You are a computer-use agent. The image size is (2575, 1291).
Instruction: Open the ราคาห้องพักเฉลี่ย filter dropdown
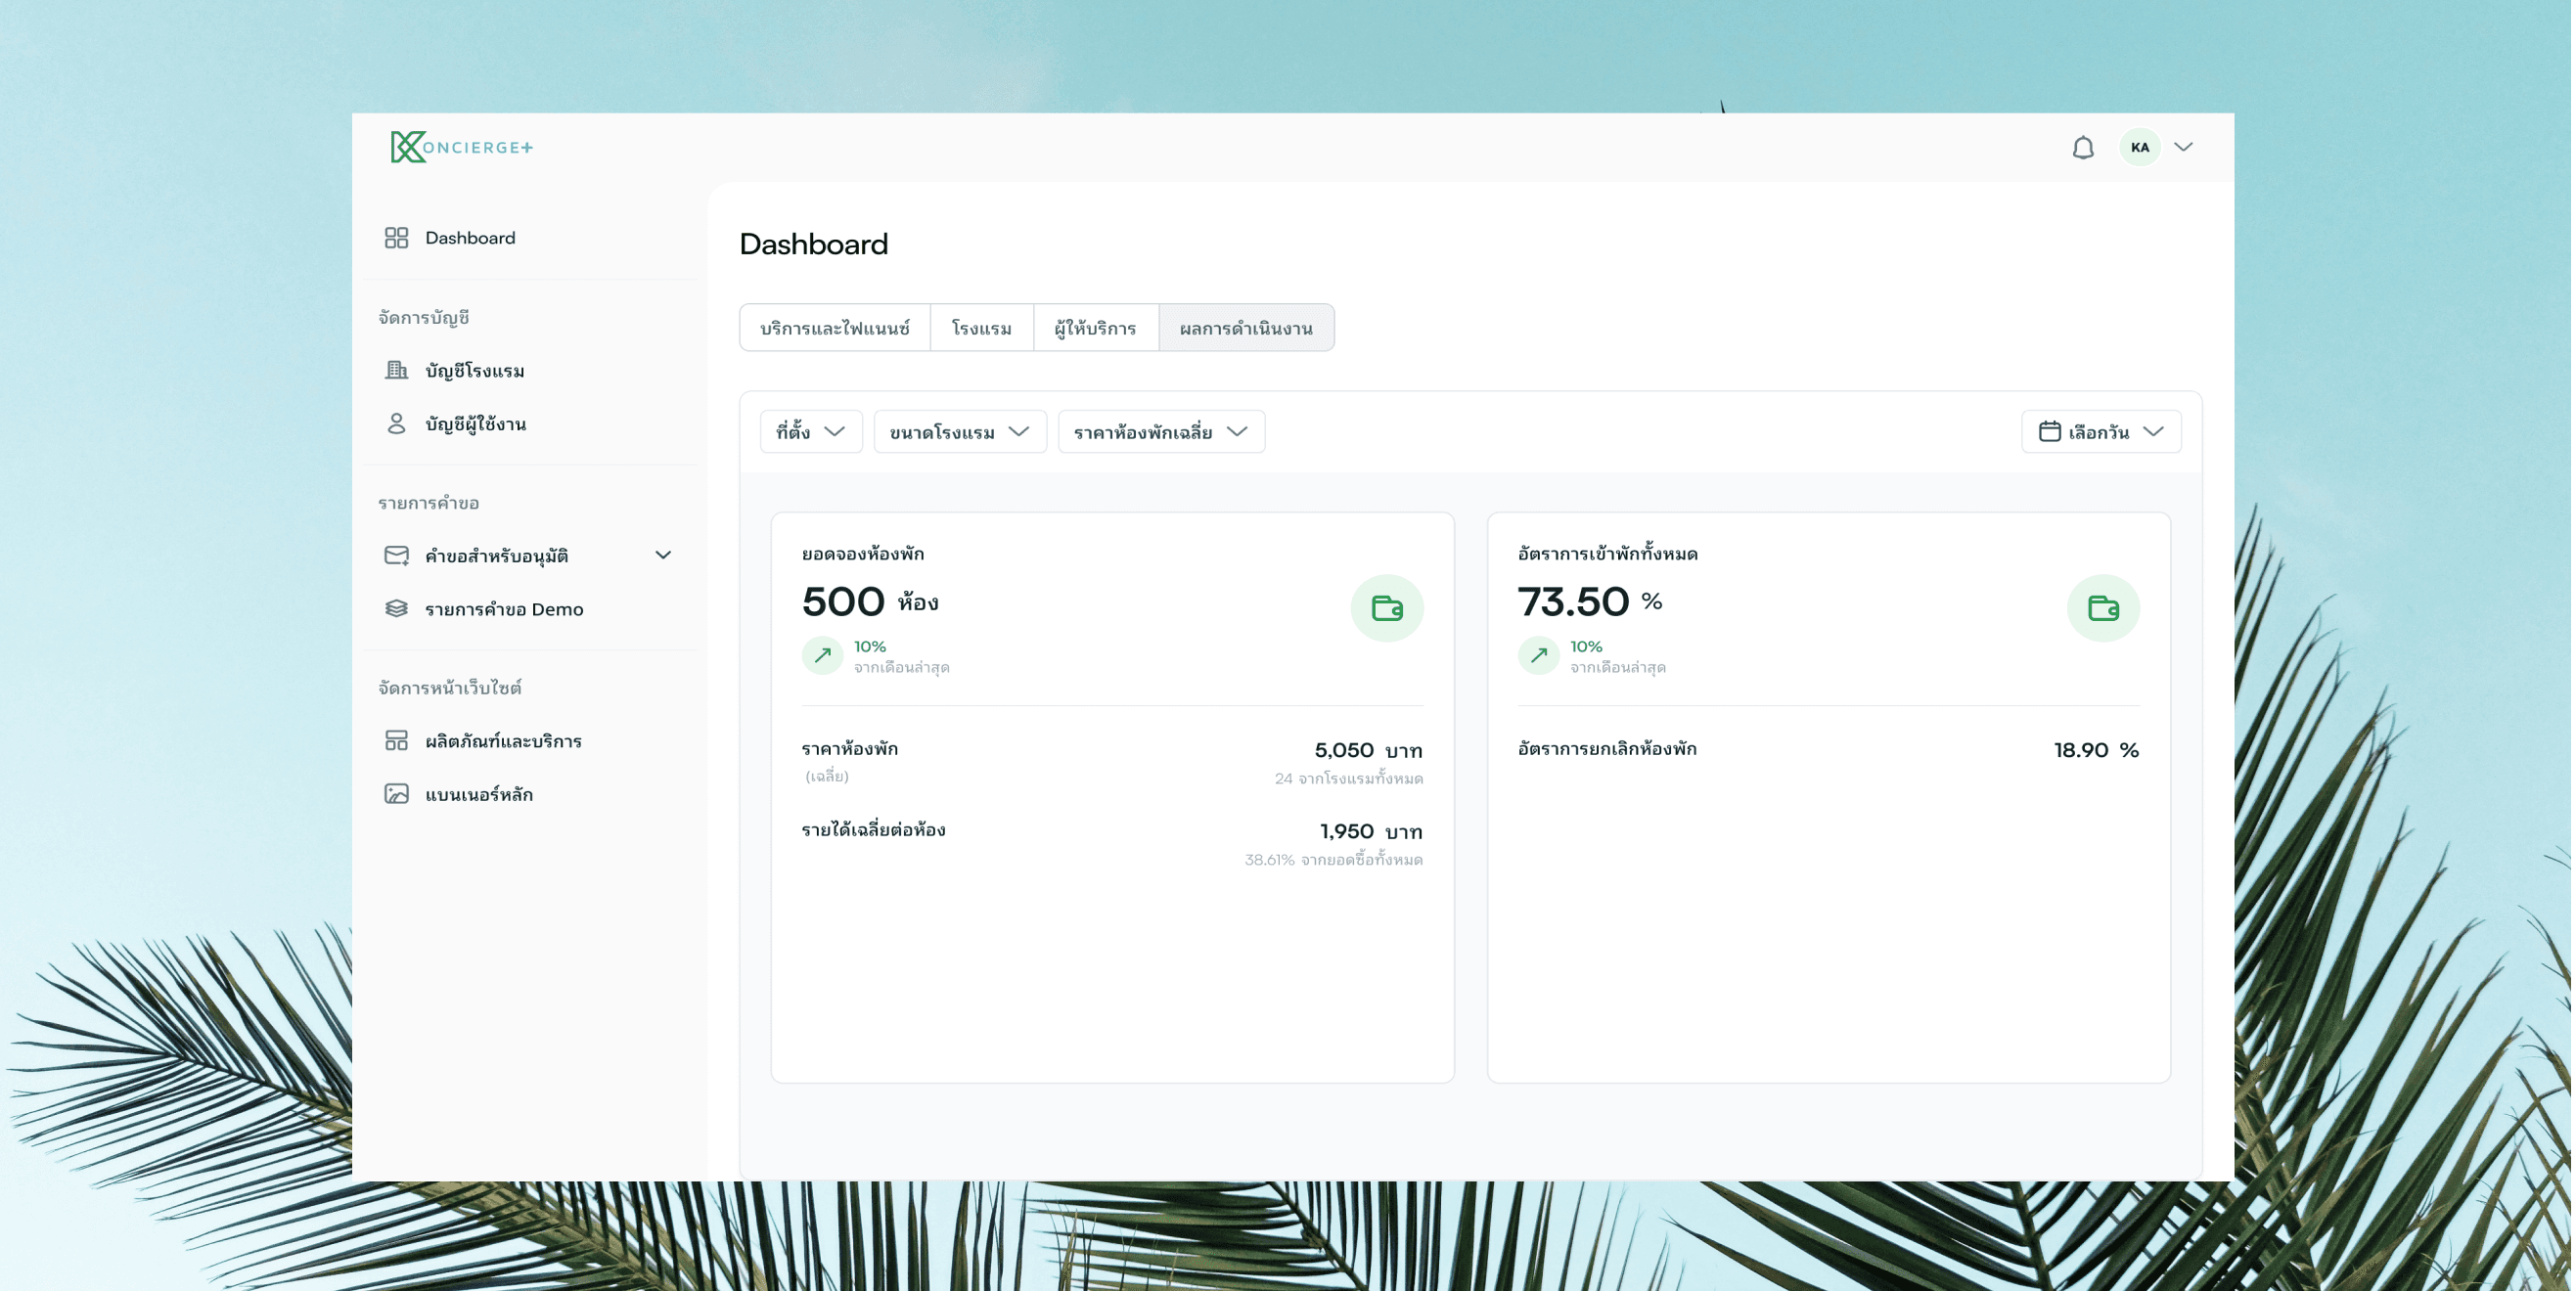click(x=1160, y=431)
